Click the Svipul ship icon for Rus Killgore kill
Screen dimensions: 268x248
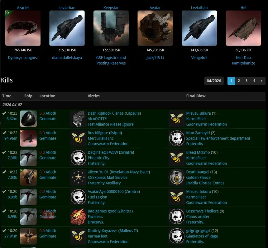(28, 138)
